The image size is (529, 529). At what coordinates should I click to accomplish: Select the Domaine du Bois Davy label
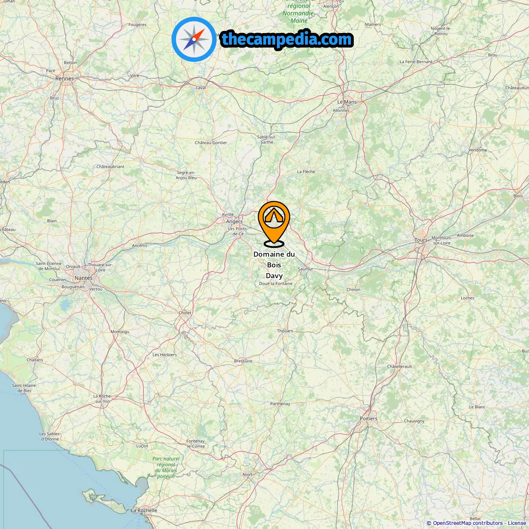point(274,265)
